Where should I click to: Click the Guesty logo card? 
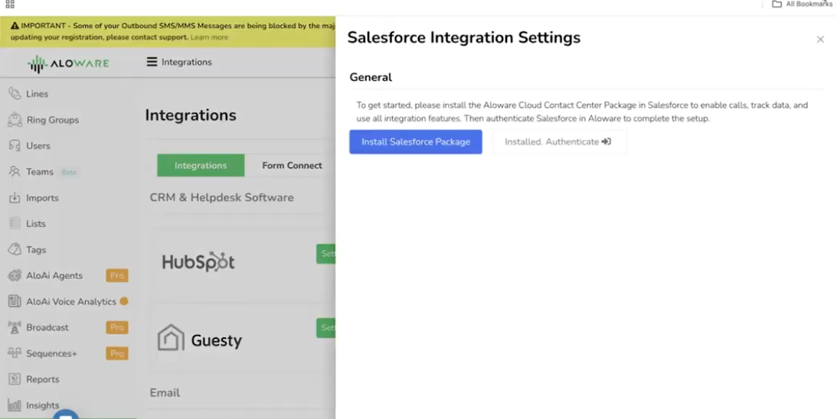click(x=200, y=339)
